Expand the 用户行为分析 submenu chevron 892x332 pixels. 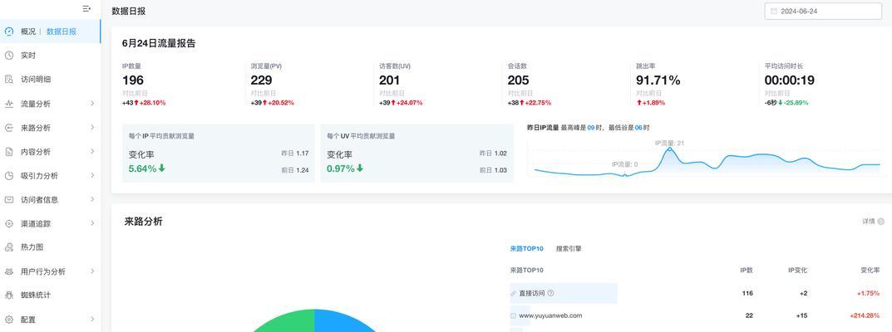tap(92, 271)
